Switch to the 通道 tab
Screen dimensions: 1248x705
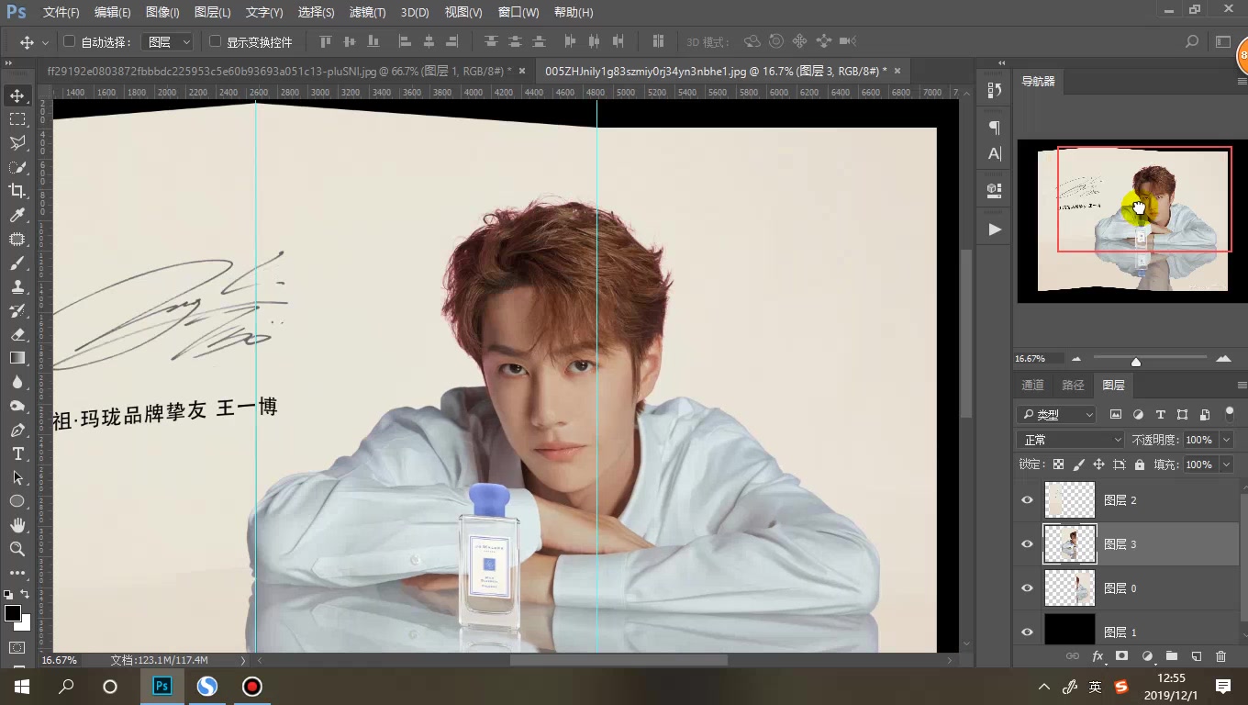(x=1033, y=385)
